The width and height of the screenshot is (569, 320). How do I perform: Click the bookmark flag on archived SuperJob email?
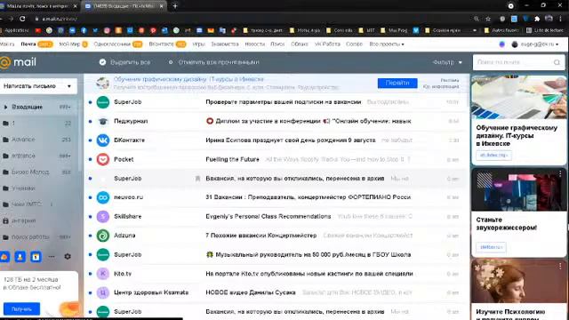(197, 179)
